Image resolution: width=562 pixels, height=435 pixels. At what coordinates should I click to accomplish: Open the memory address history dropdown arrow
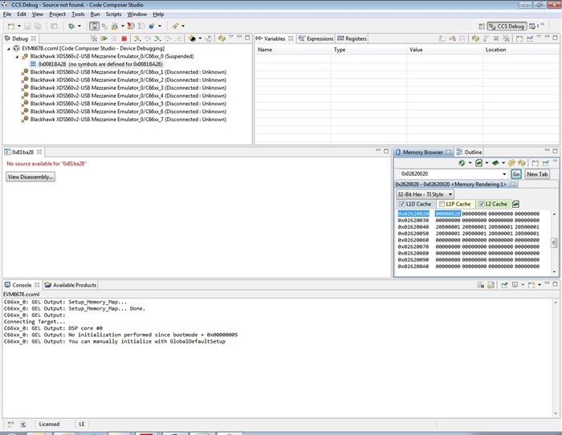tap(504, 174)
